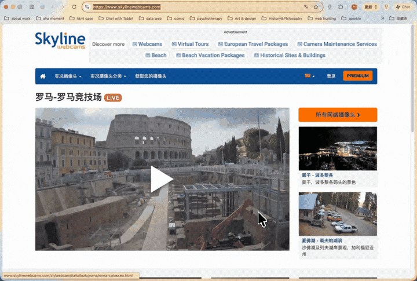Open the 莫干 - 波多黎各 night harbor thumbnail
Image resolution: width=417 pixels, height=281 pixels.
pyautogui.click(x=338, y=148)
